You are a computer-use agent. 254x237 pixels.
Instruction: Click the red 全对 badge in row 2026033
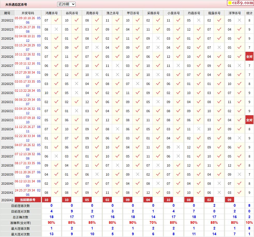249,120
